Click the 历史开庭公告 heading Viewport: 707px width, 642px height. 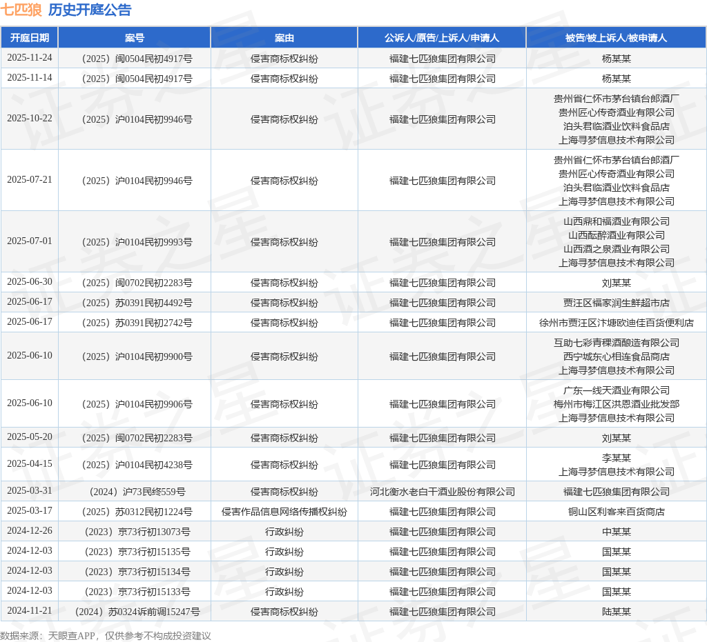click(90, 10)
